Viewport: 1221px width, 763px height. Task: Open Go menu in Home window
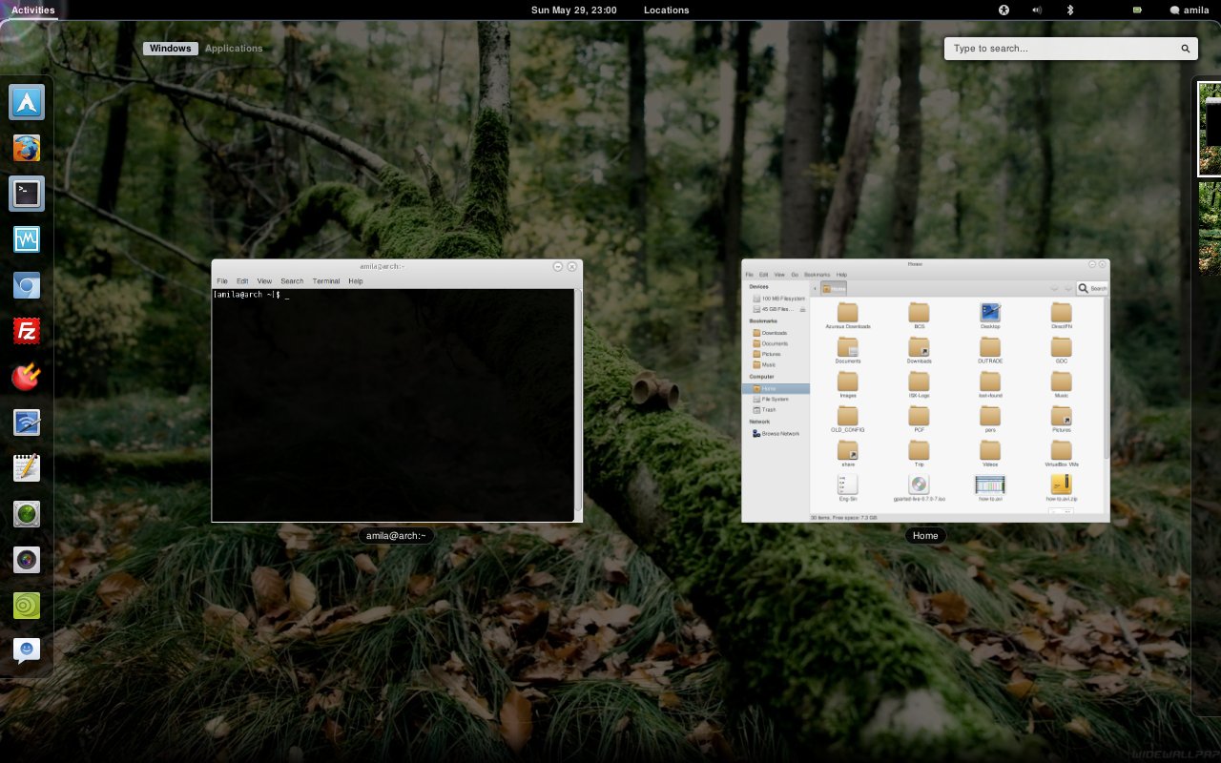[795, 275]
